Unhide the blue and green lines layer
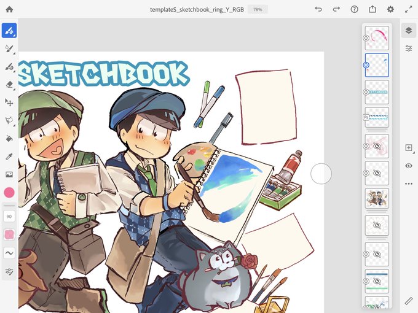Image resolution: width=418 pixels, height=313 pixels. pos(376,281)
